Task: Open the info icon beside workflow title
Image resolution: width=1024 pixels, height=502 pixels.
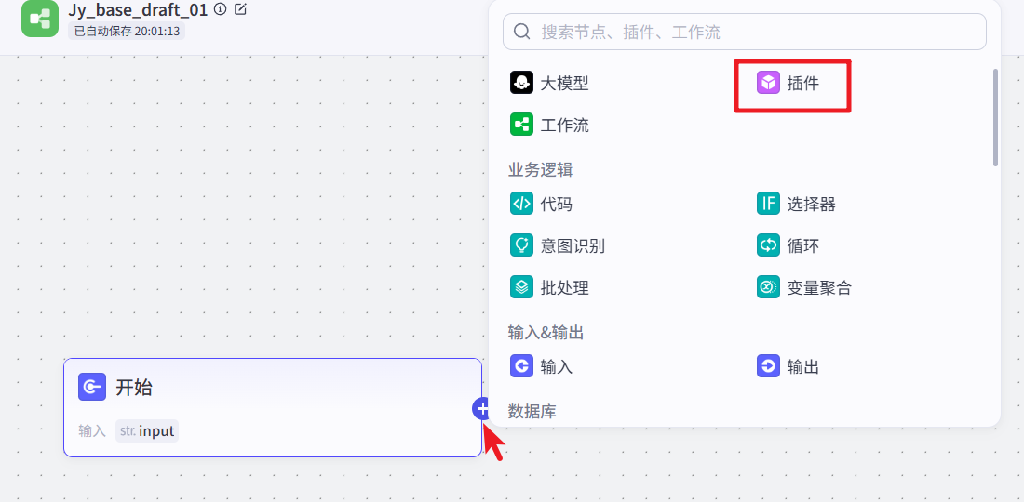Action: 220,9
